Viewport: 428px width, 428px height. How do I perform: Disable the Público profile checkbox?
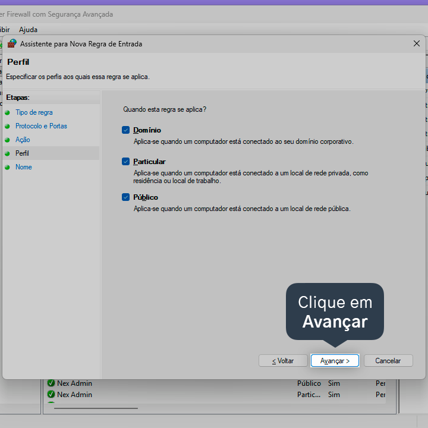click(x=125, y=197)
